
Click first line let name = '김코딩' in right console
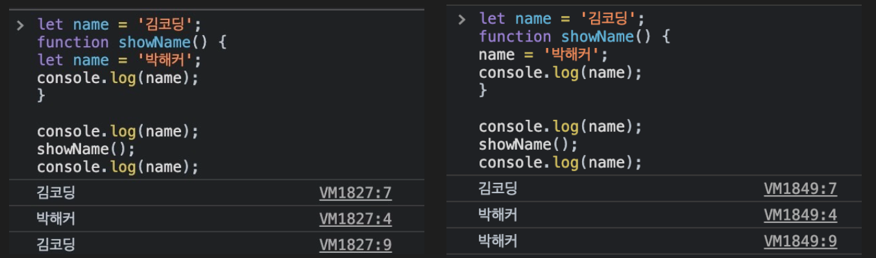coord(562,19)
